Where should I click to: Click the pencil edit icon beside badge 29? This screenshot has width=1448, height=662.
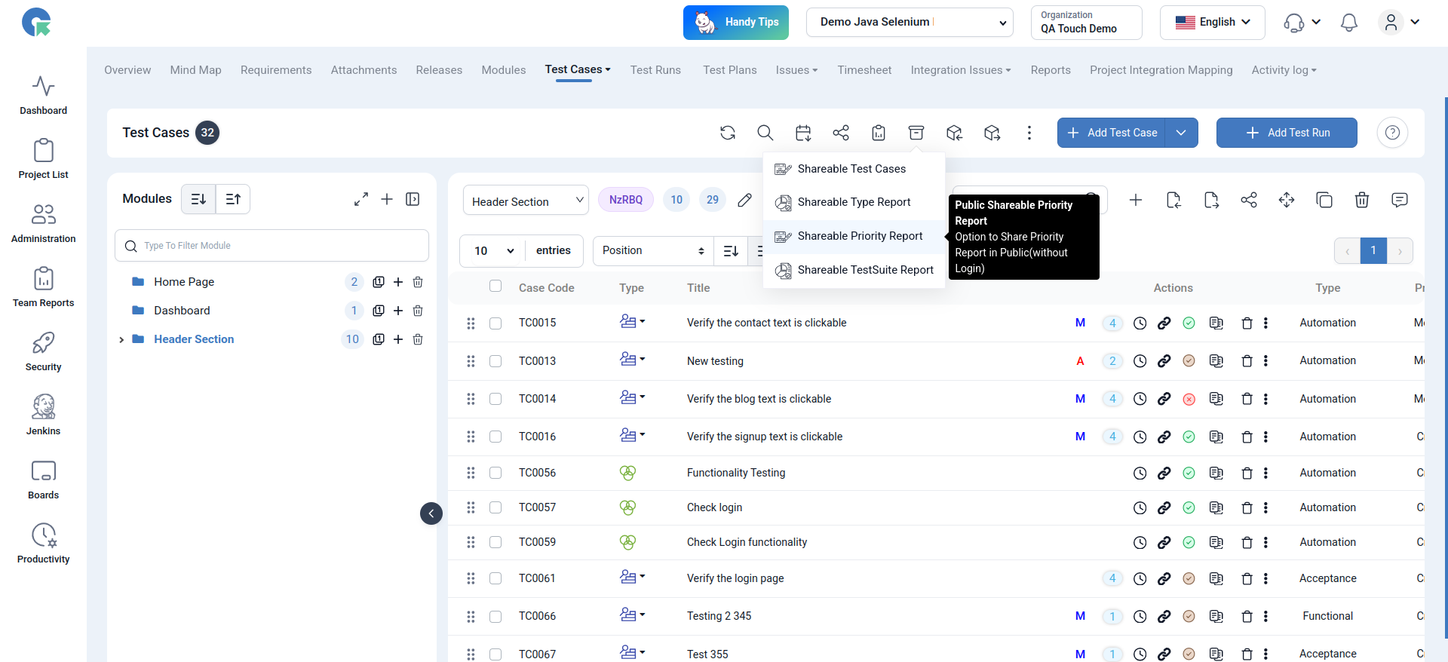(x=744, y=200)
